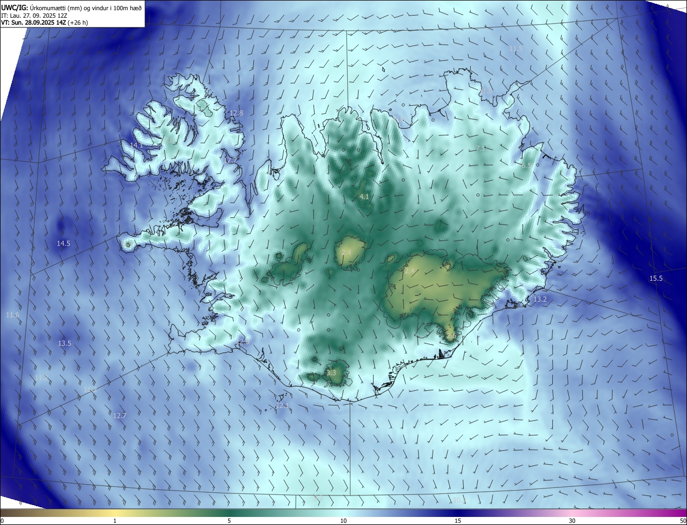Click the 13.2 value label on the map
Image resolution: width=687 pixels, height=525 pixels.
(x=540, y=300)
